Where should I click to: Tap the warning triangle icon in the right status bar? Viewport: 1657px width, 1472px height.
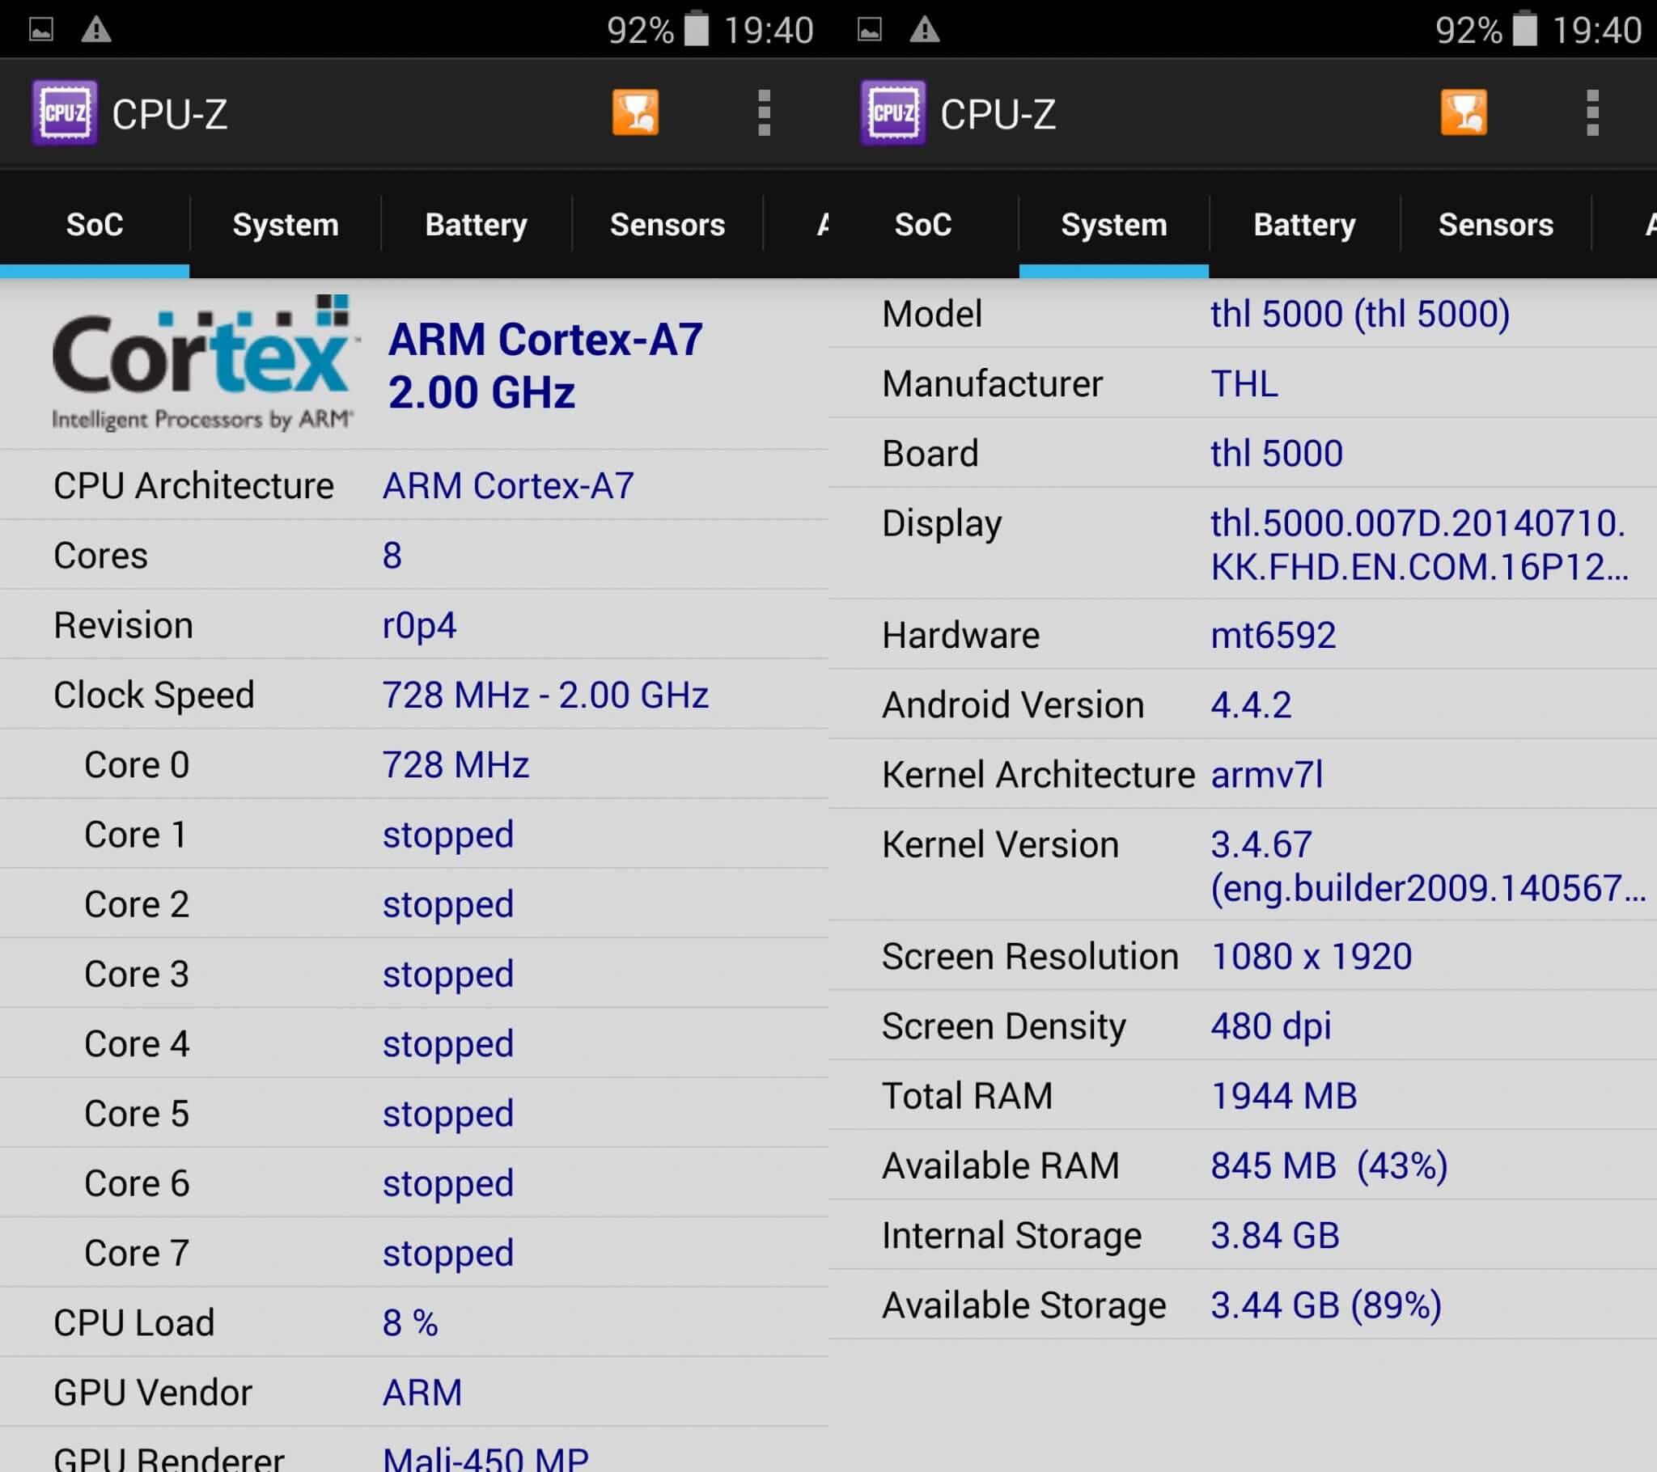925,30
